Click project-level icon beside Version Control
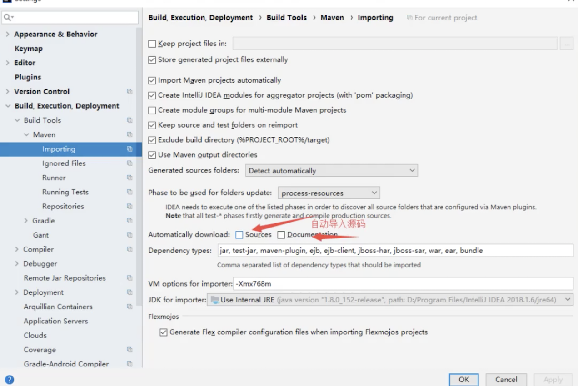This screenshot has width=578, height=386. coord(130,92)
